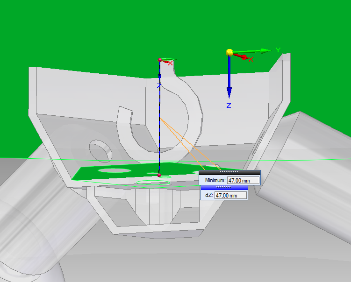Click the Minimum distance value field
This screenshot has height=282, width=351.
244,180
